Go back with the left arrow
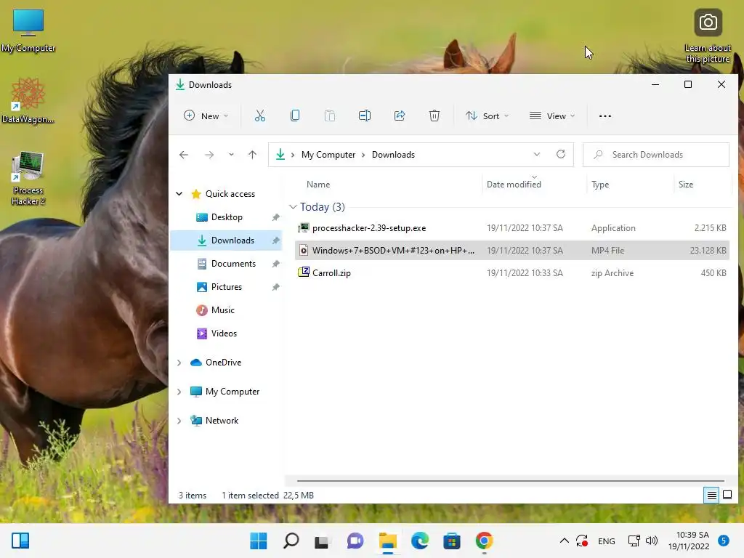The width and height of the screenshot is (744, 558). click(x=184, y=155)
